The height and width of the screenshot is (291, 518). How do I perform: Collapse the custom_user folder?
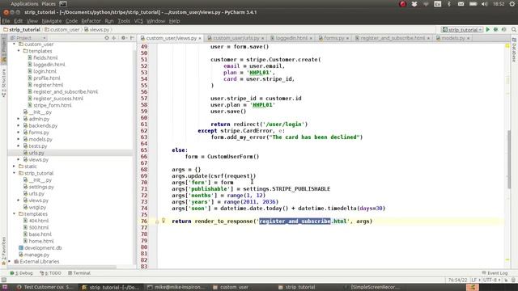pos(15,44)
